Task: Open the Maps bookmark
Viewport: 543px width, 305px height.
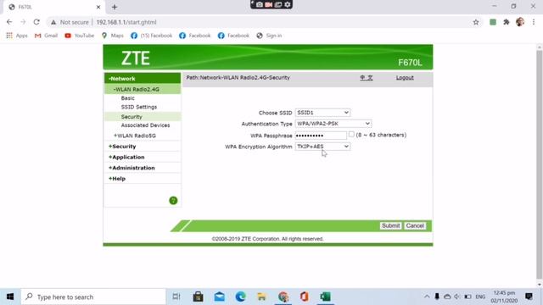Action: pos(113,36)
